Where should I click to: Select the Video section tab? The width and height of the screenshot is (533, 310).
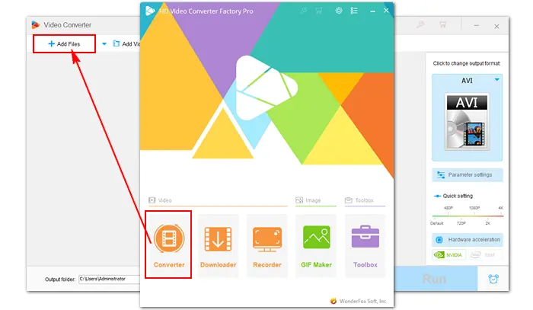point(218,200)
